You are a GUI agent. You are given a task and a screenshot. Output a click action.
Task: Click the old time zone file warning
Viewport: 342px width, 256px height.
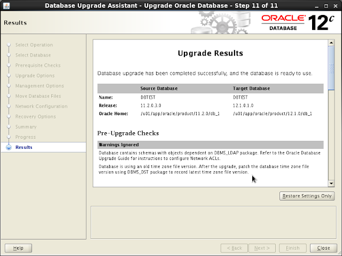click(204, 170)
